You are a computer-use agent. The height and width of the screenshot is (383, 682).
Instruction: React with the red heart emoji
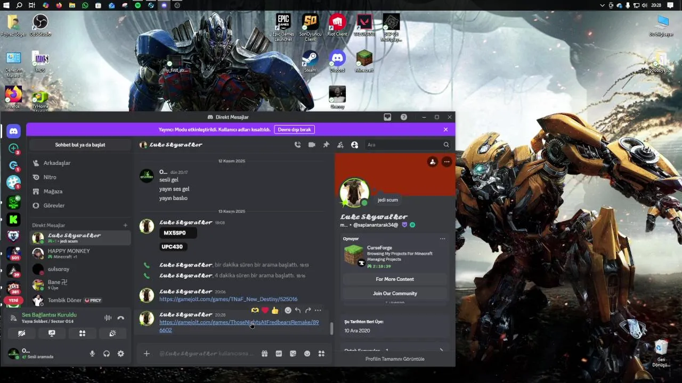tap(265, 310)
